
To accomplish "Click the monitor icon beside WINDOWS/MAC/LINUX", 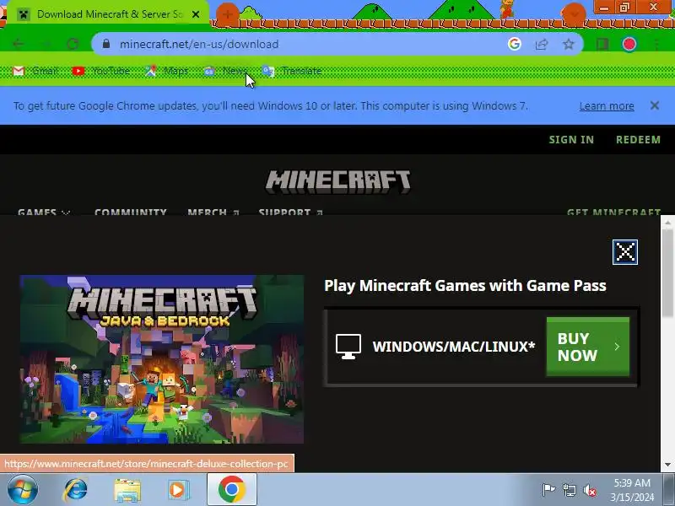I will click(x=348, y=347).
